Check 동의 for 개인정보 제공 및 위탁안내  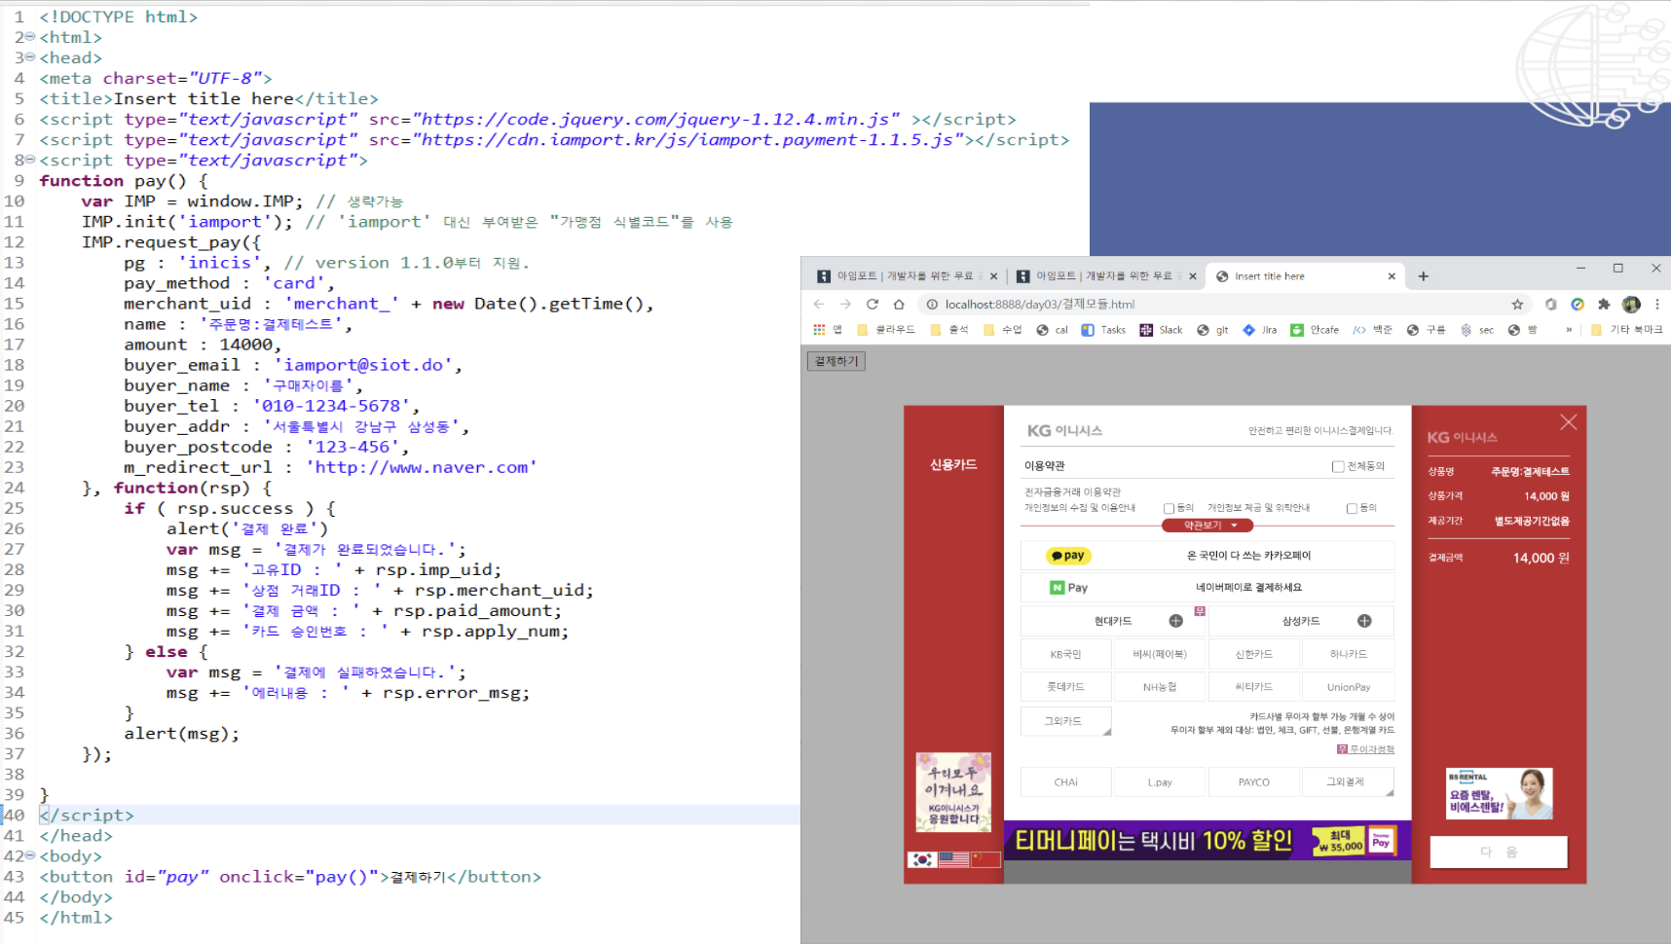pyautogui.click(x=1352, y=508)
